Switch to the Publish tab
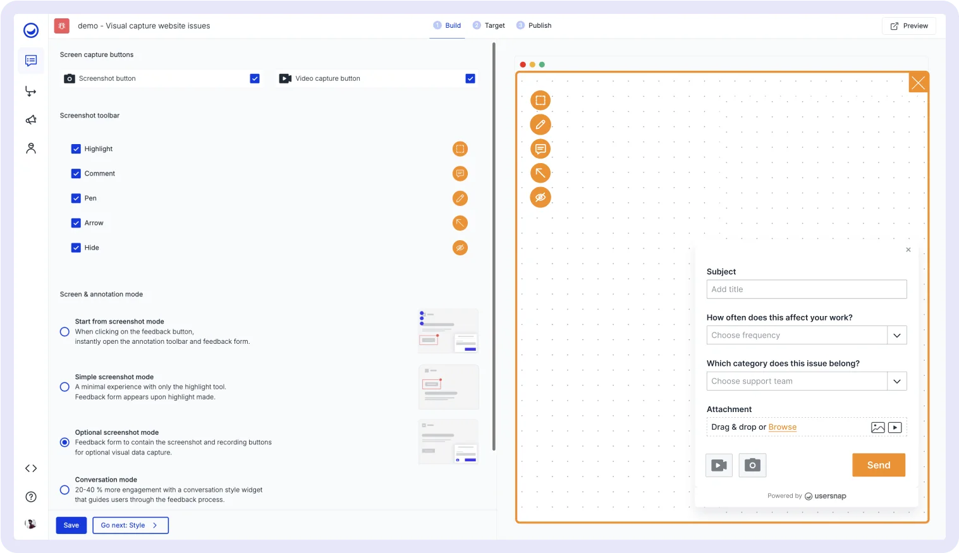The height and width of the screenshot is (553, 959). pos(534,26)
